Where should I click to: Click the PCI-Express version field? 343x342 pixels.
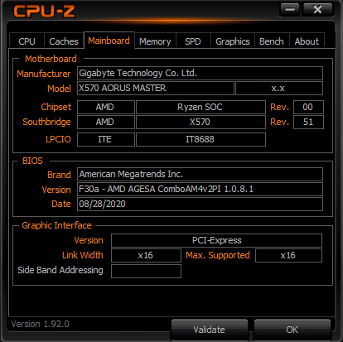coord(216,240)
